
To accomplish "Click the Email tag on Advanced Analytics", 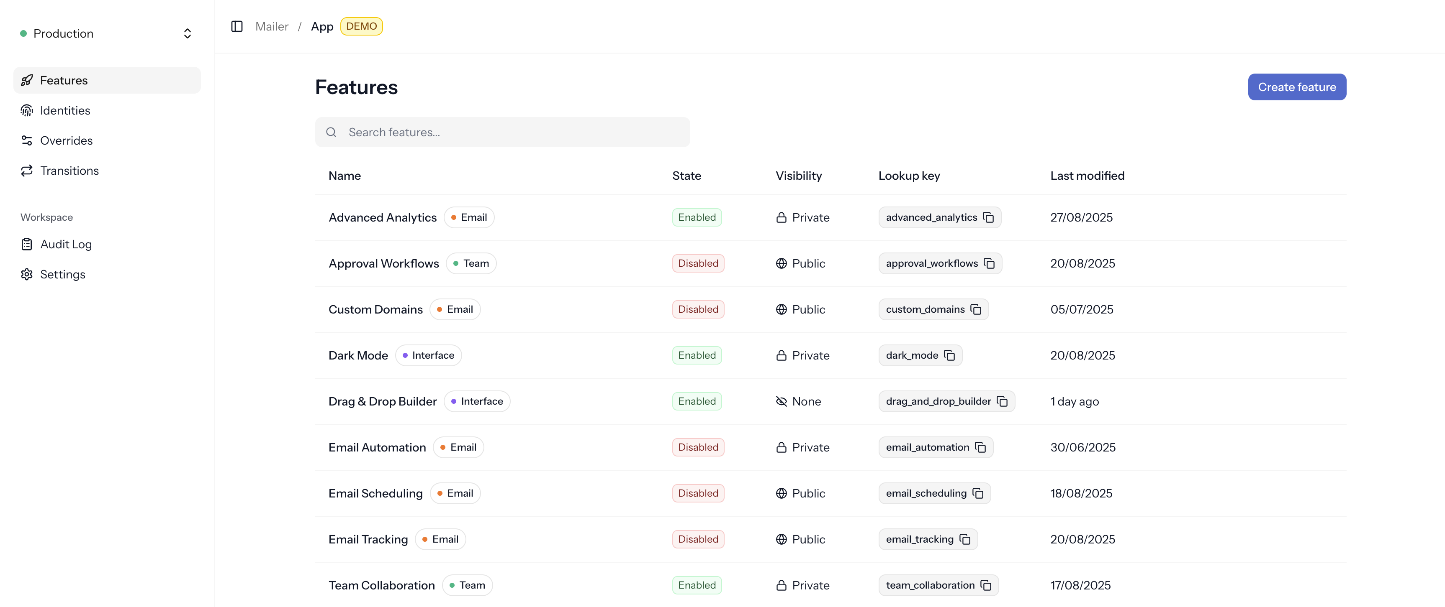I will click(468, 217).
